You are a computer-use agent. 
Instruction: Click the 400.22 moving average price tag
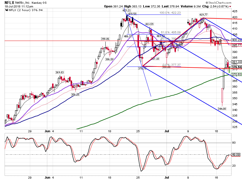236,40
